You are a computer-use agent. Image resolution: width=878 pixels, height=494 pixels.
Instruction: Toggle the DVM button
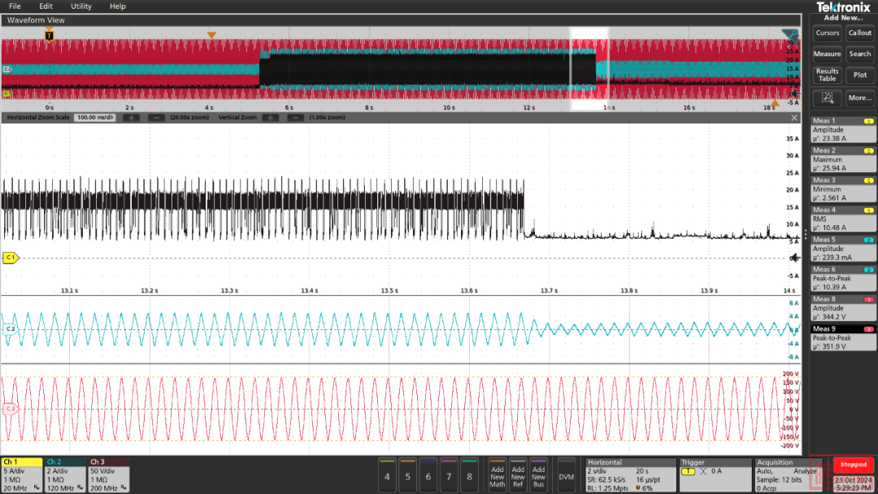(566, 475)
